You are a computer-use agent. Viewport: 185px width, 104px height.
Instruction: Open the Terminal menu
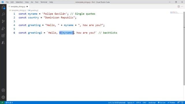pos(44,2)
